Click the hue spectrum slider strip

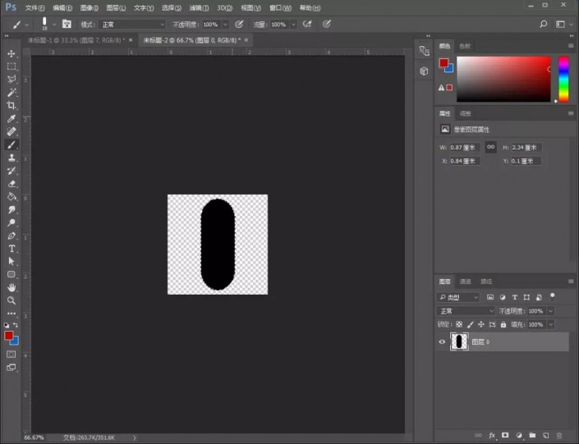click(x=563, y=79)
